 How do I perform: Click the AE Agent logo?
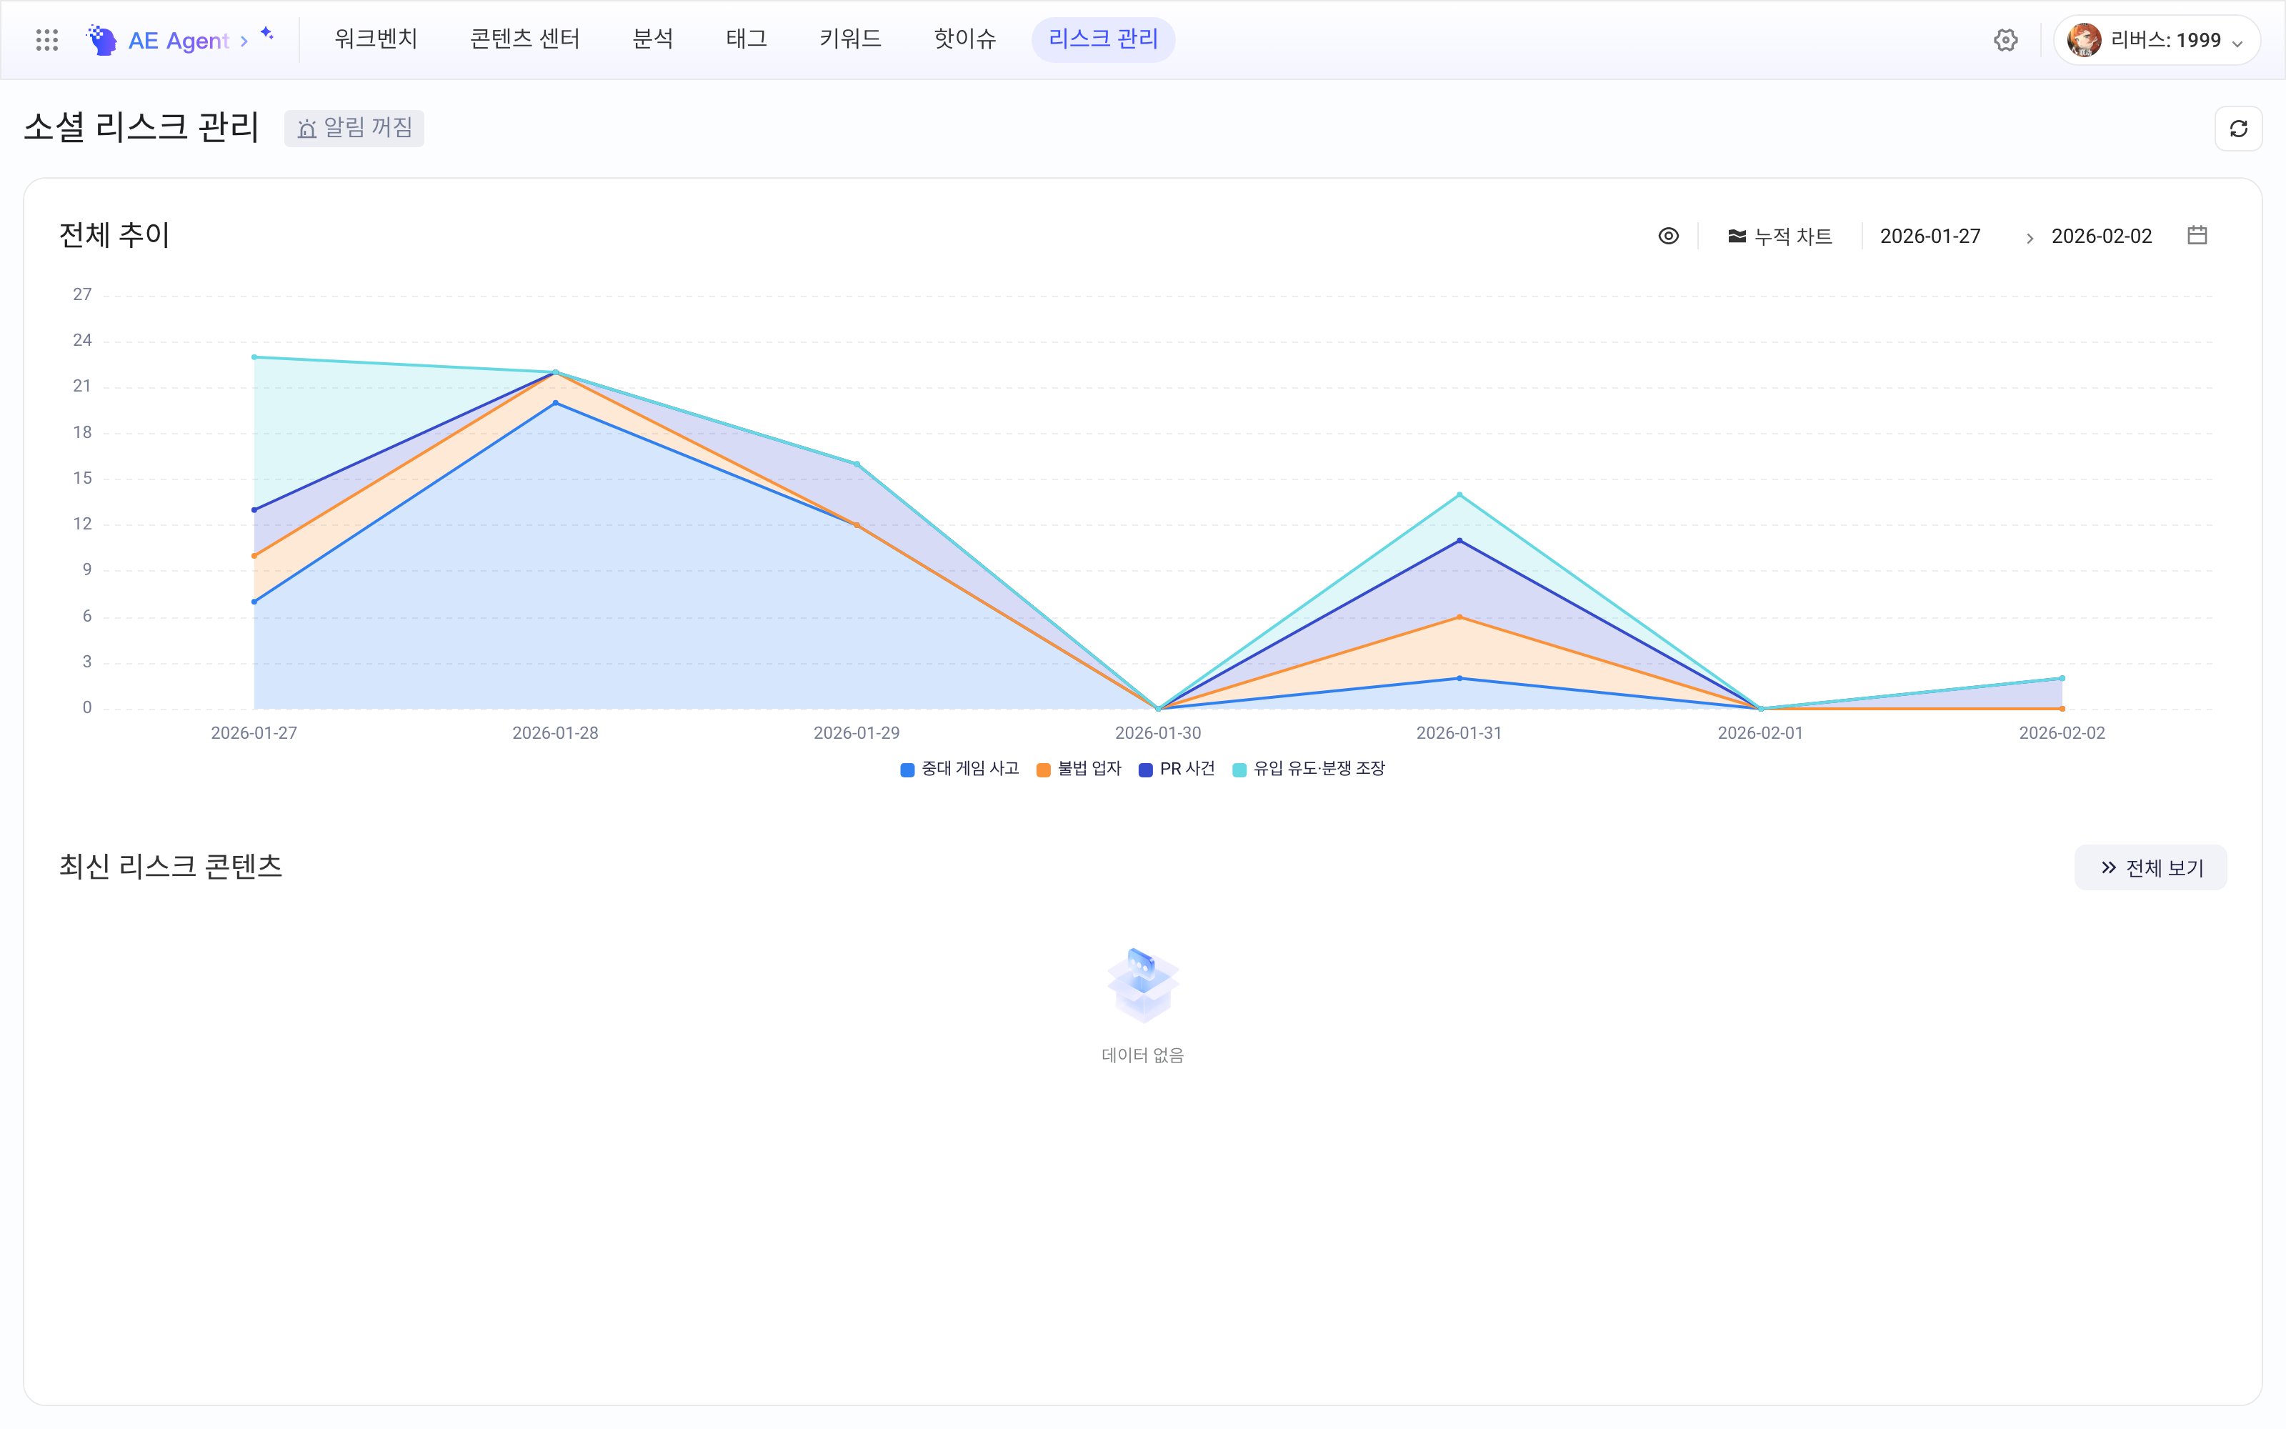click(157, 40)
